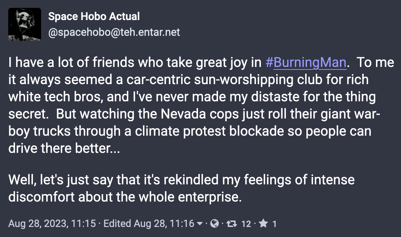Open the #BurningMan hashtag link
This screenshot has width=401, height=237.
click(x=306, y=62)
